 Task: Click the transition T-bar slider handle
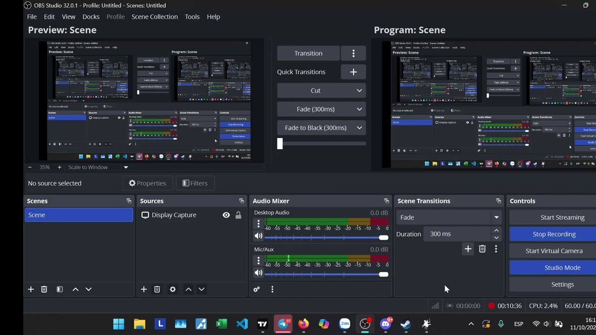pos(280,144)
